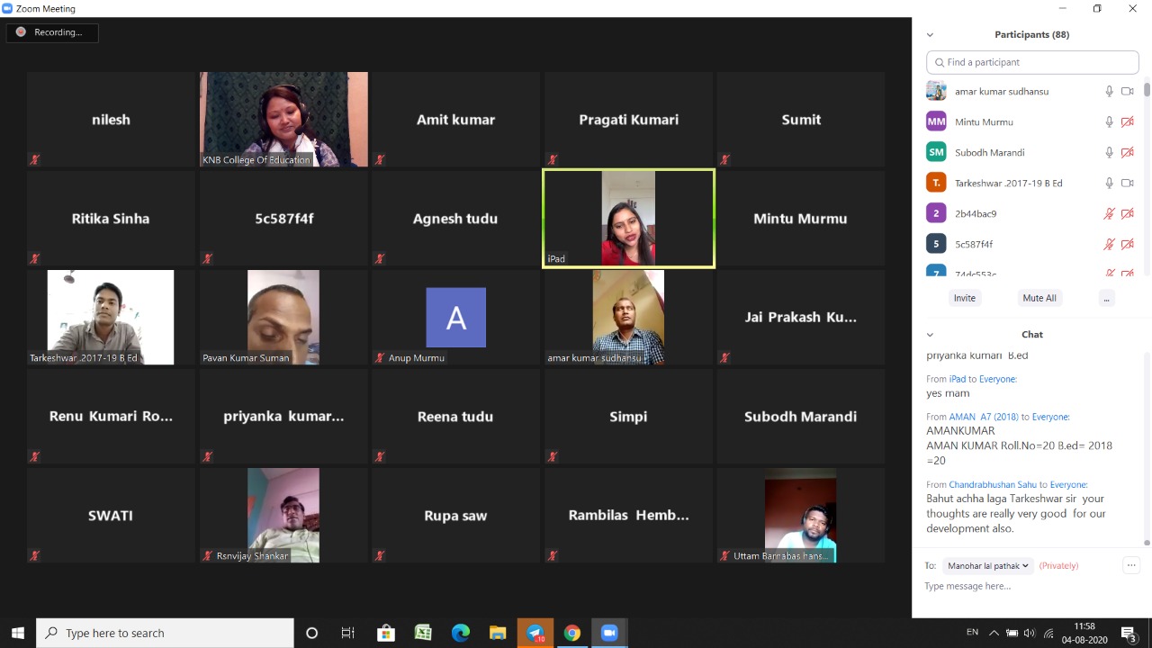Click disabled camera icon for 5c587f4f

click(x=1128, y=245)
